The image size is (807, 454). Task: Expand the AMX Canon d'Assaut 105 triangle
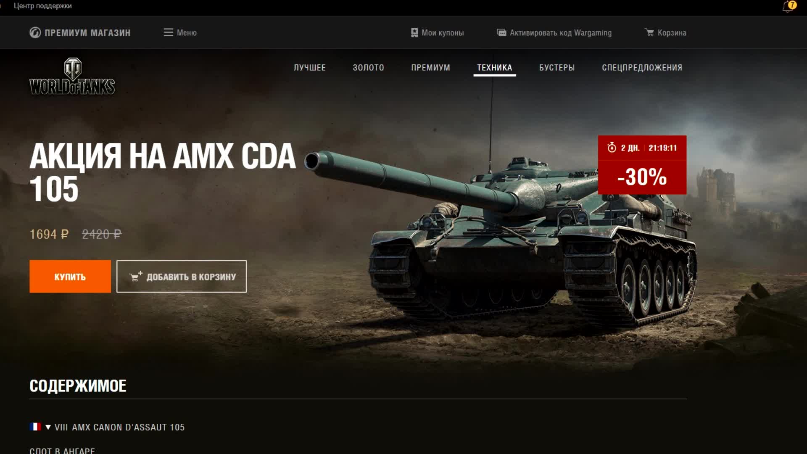point(48,427)
